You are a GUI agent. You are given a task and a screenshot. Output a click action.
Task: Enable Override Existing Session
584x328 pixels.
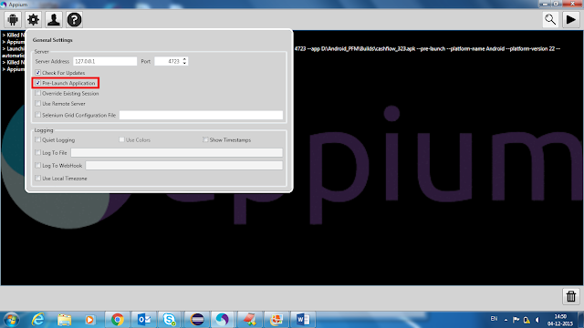pos(37,93)
